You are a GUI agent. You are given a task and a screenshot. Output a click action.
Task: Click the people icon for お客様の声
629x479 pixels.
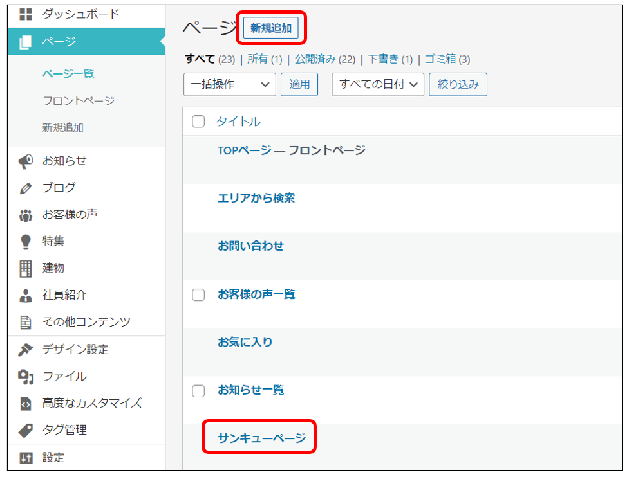click(x=25, y=215)
